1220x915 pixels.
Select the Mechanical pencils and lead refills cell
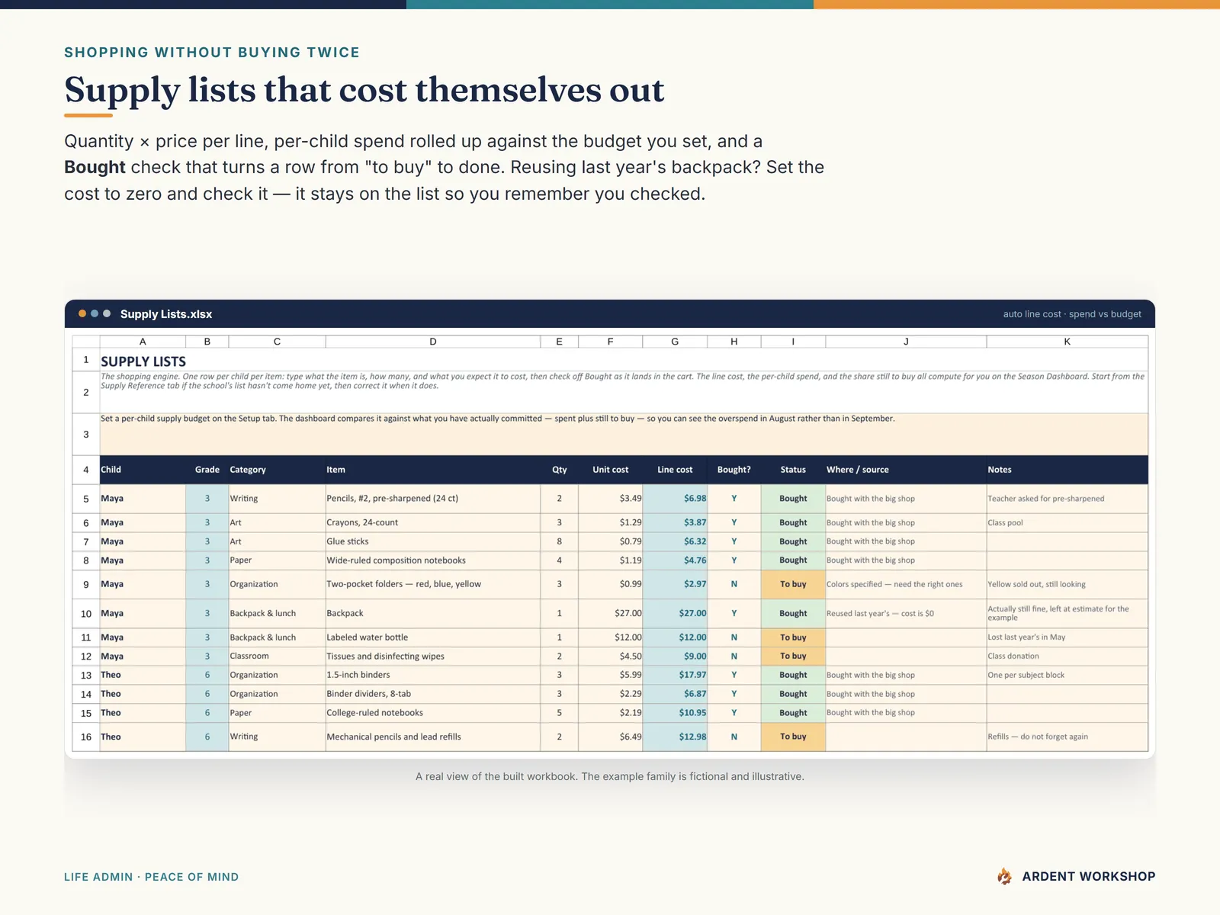(x=433, y=737)
